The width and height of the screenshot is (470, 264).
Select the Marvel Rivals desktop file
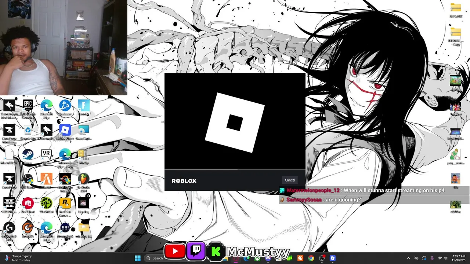tap(9, 157)
